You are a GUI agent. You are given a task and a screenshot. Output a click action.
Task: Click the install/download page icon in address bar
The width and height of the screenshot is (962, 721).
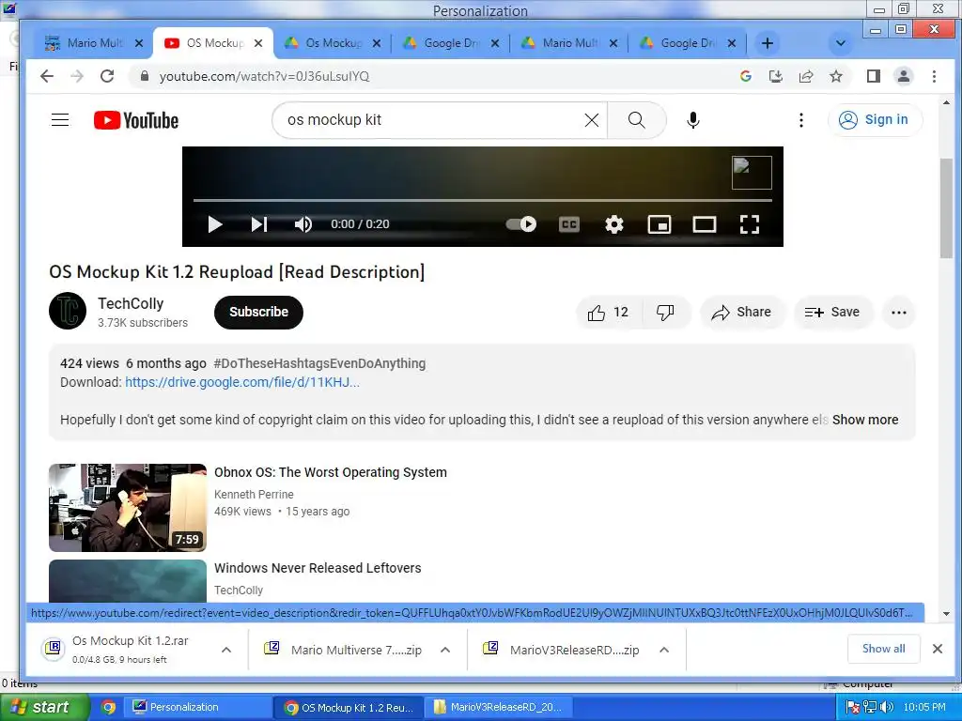[x=775, y=76]
